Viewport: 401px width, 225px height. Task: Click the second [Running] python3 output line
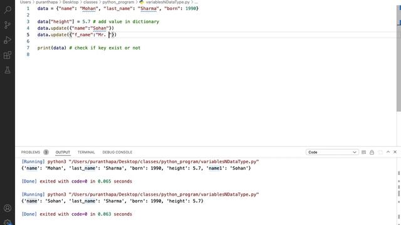140,194
